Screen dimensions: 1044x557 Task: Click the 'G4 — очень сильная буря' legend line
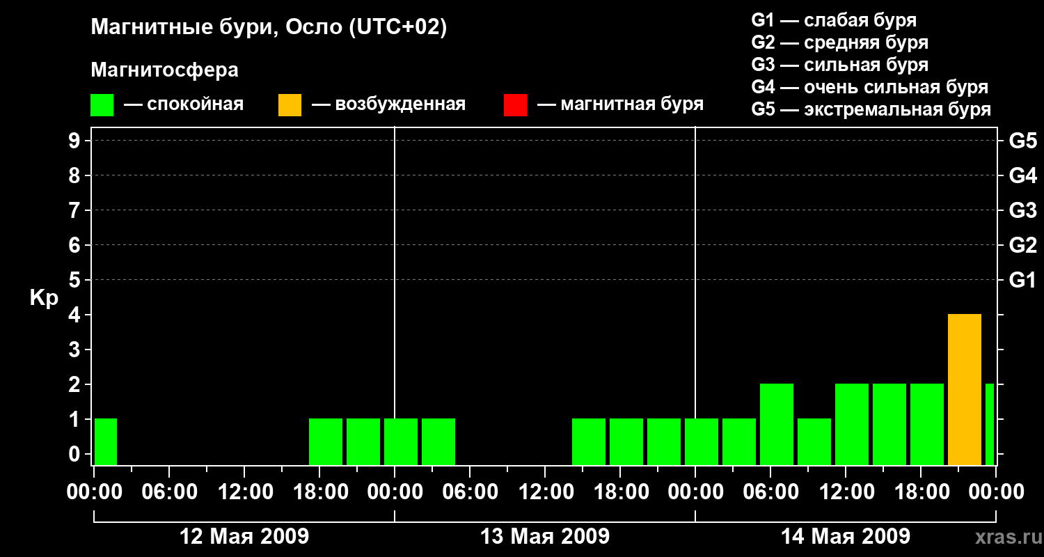coord(869,87)
